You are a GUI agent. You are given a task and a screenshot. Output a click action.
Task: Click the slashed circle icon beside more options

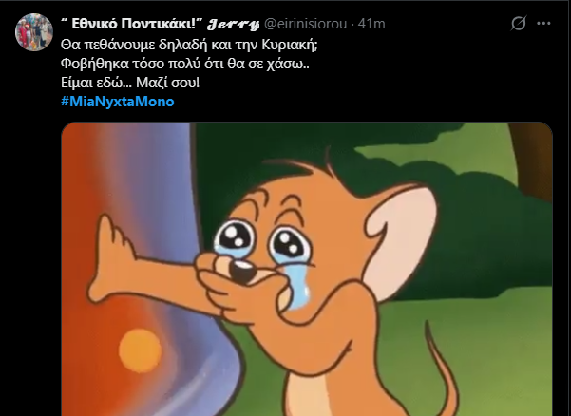tap(518, 24)
